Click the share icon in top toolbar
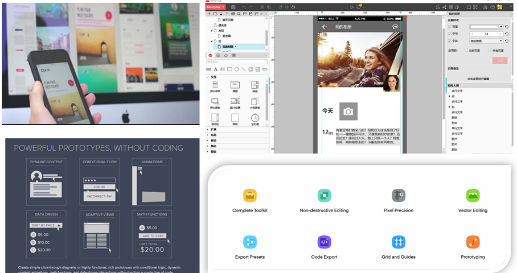 pyautogui.click(x=444, y=7)
